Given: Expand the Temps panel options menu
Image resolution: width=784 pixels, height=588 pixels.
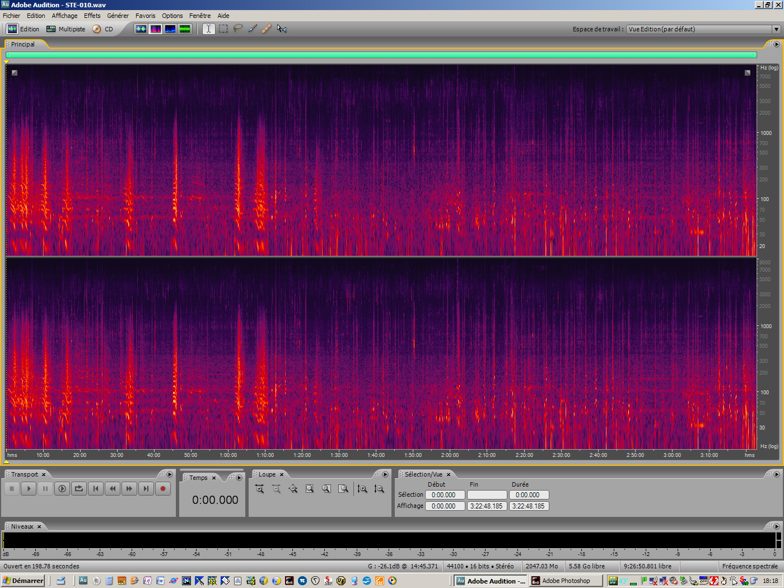Looking at the screenshot, I should [239, 477].
